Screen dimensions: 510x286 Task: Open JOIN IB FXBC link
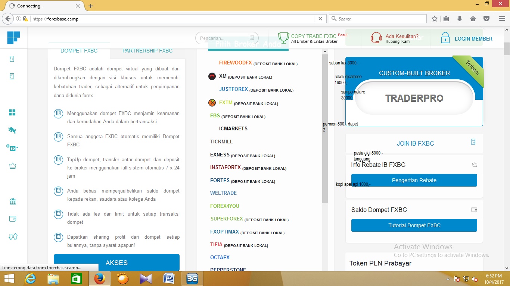click(x=415, y=143)
